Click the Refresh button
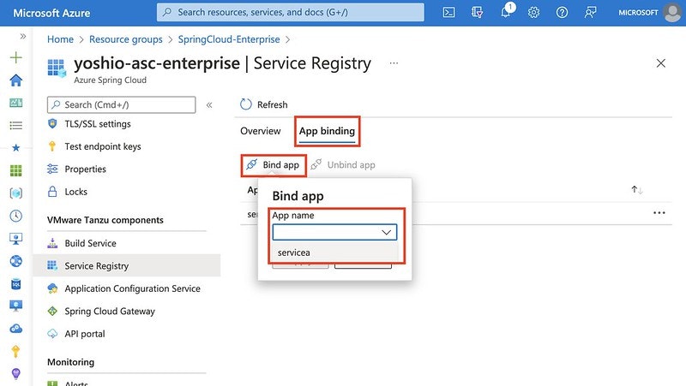 [264, 104]
